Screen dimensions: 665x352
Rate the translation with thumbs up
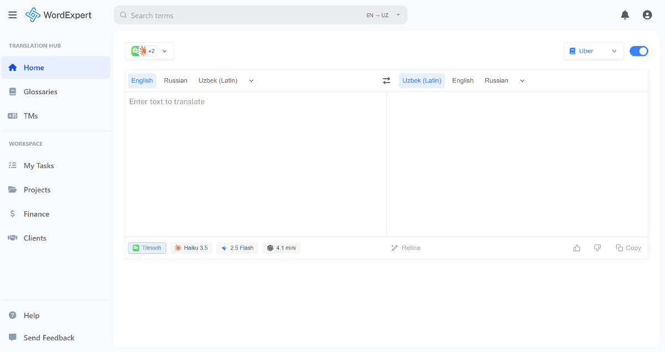[577, 248]
